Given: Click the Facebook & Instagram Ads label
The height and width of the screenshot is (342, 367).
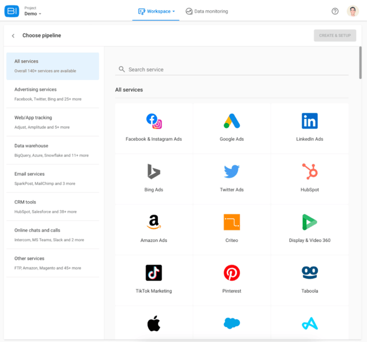Looking at the screenshot, I should pyautogui.click(x=154, y=139).
